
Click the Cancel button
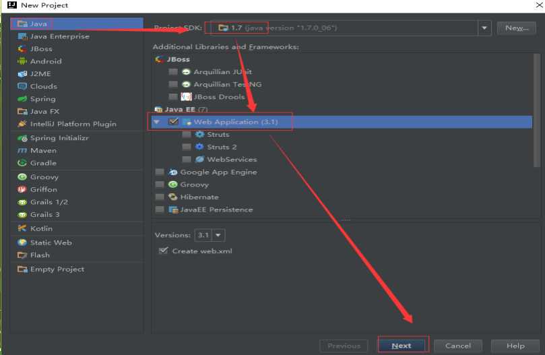[x=457, y=346]
